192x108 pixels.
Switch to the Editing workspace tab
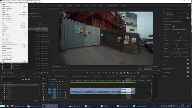coord(78,5)
